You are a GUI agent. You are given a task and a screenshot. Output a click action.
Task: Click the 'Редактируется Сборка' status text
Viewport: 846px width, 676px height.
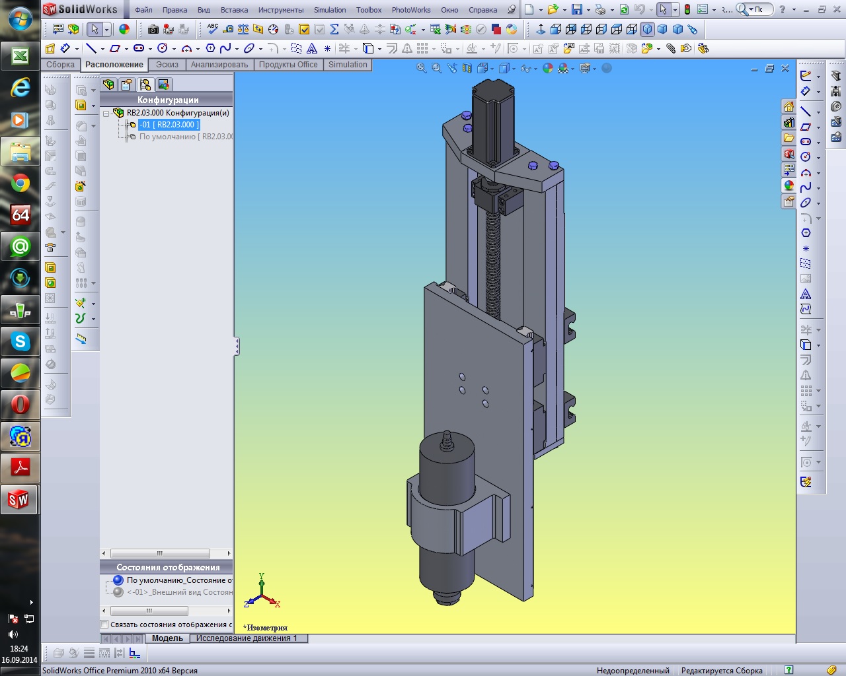(722, 671)
